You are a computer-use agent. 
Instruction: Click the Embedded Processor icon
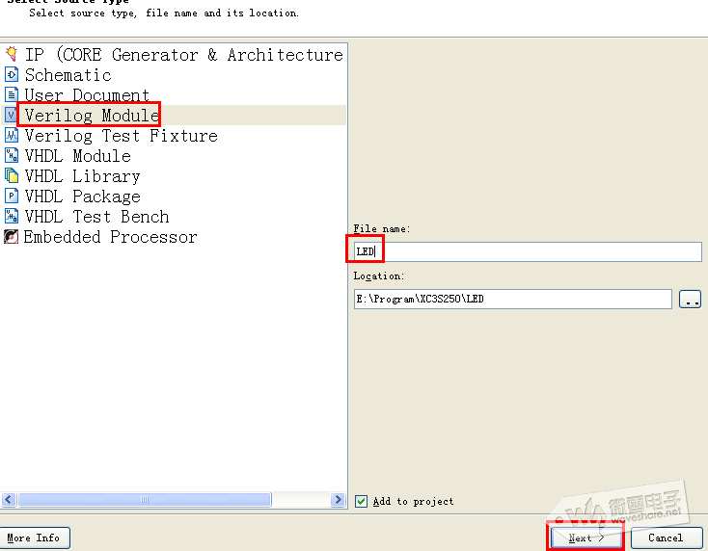12,237
